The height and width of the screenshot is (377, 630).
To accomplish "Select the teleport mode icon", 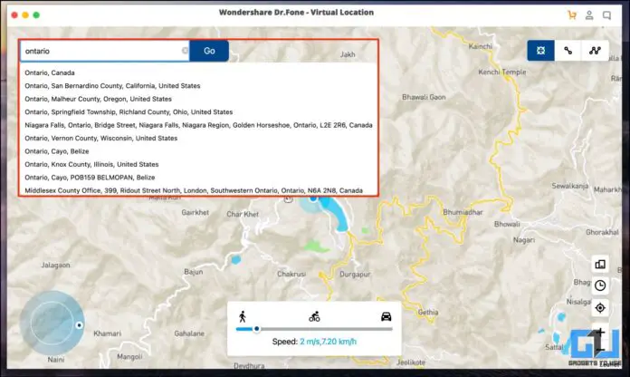I will coord(540,51).
